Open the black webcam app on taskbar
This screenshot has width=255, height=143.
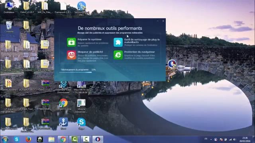40,139
